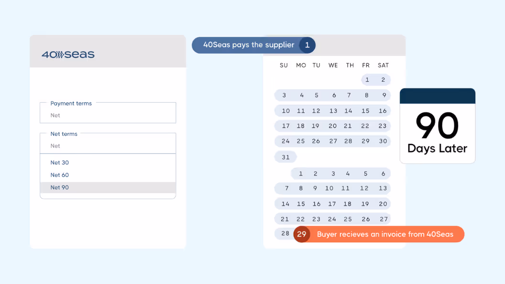Open the Payment terms dropdown
Screen dimensions: 505x284
(x=108, y=113)
